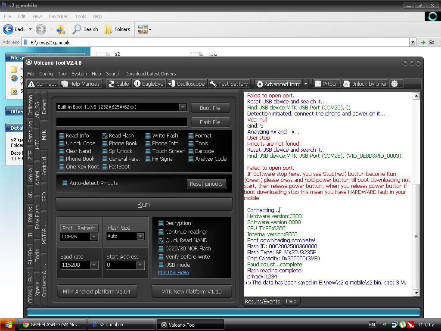Click Up folder icon in Explorer

[x=60, y=29]
